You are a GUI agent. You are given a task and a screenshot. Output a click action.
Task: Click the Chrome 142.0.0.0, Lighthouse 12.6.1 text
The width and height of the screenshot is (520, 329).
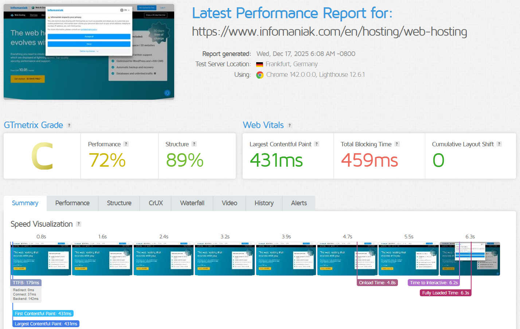pyautogui.click(x=316, y=75)
